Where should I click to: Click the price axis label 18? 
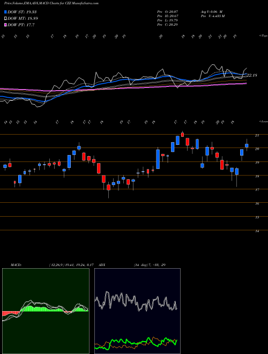coord(257,176)
